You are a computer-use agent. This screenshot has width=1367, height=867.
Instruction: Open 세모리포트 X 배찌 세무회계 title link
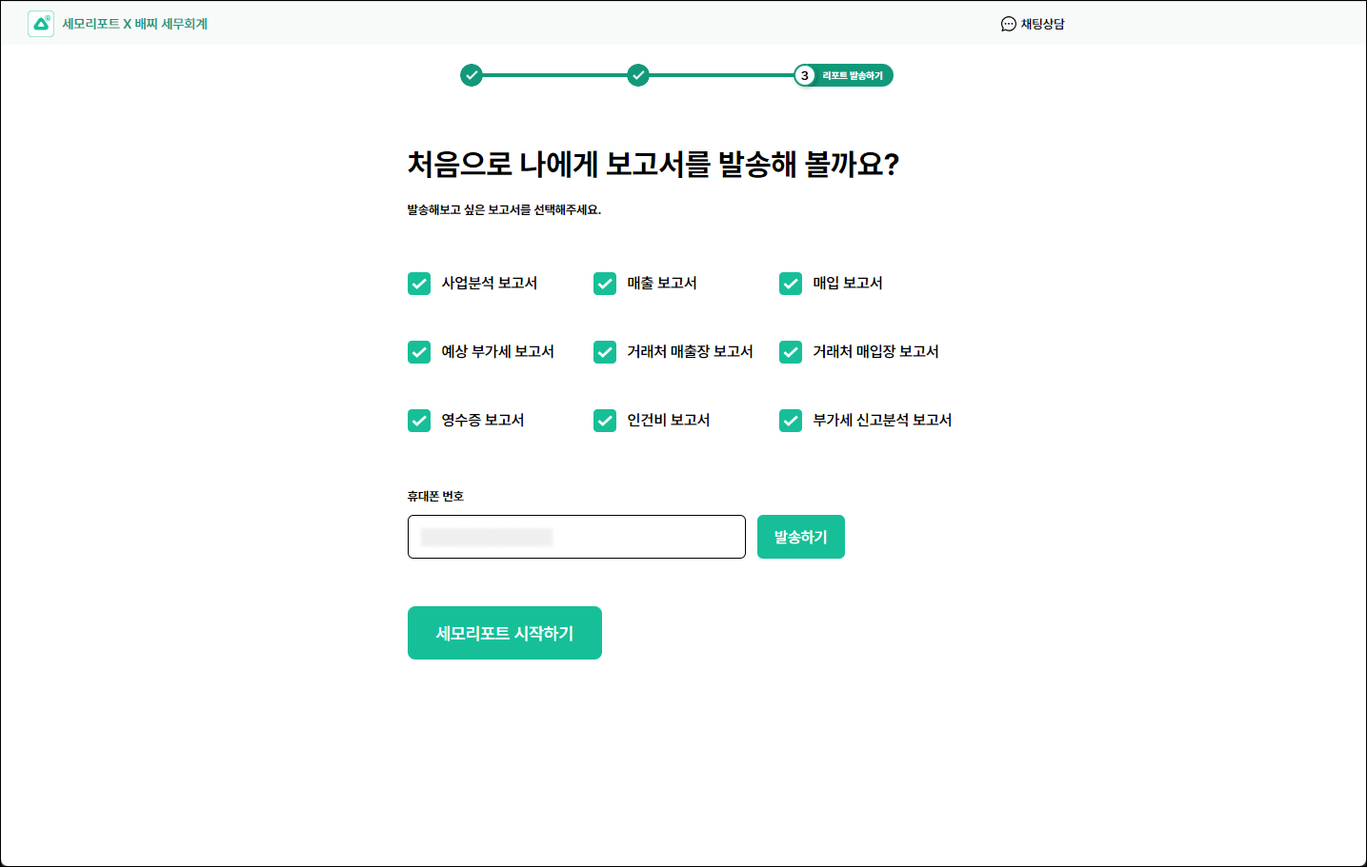134,24
